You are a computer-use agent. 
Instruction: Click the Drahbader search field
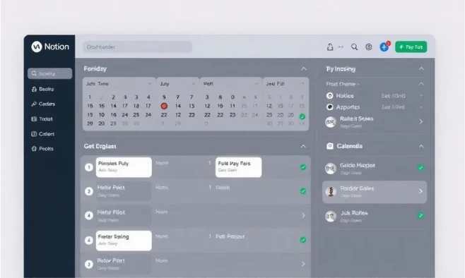coord(137,47)
